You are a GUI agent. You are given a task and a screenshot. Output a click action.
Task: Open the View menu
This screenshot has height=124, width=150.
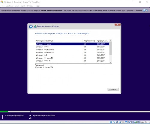tap(17, 6)
